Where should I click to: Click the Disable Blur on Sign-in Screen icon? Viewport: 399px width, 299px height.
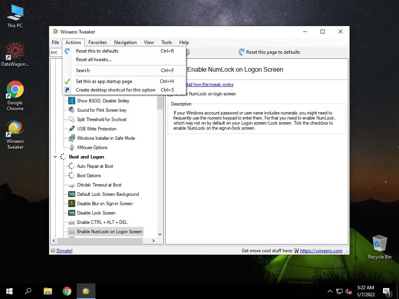pyautogui.click(x=72, y=204)
